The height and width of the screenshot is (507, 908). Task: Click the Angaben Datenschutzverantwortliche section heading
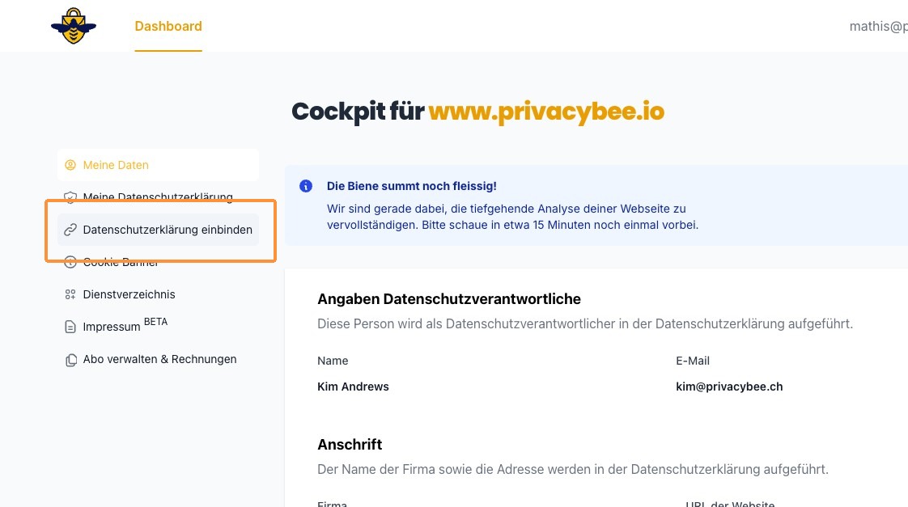pos(449,299)
